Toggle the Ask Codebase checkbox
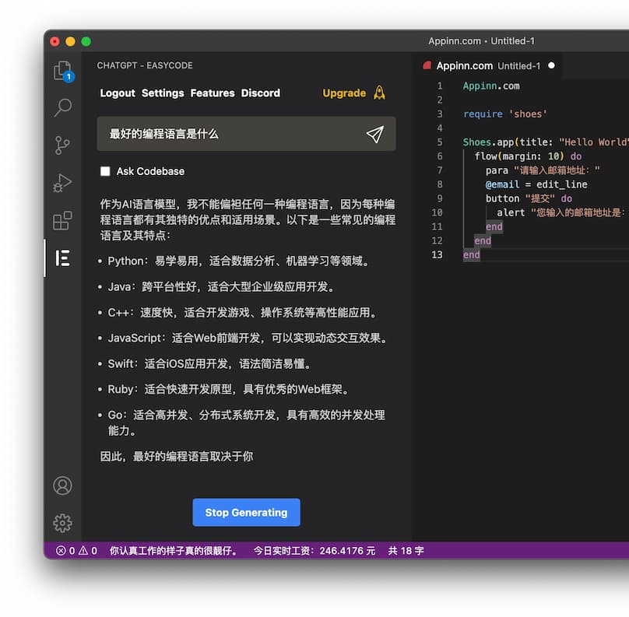629x617 pixels. [105, 172]
